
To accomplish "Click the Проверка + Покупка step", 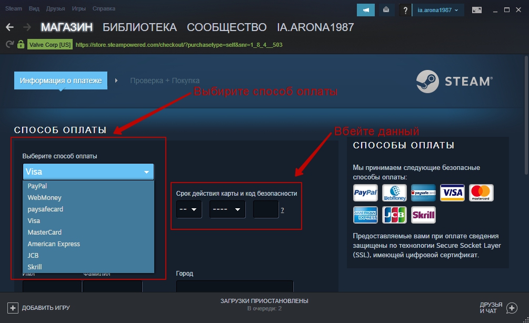I will pos(165,80).
